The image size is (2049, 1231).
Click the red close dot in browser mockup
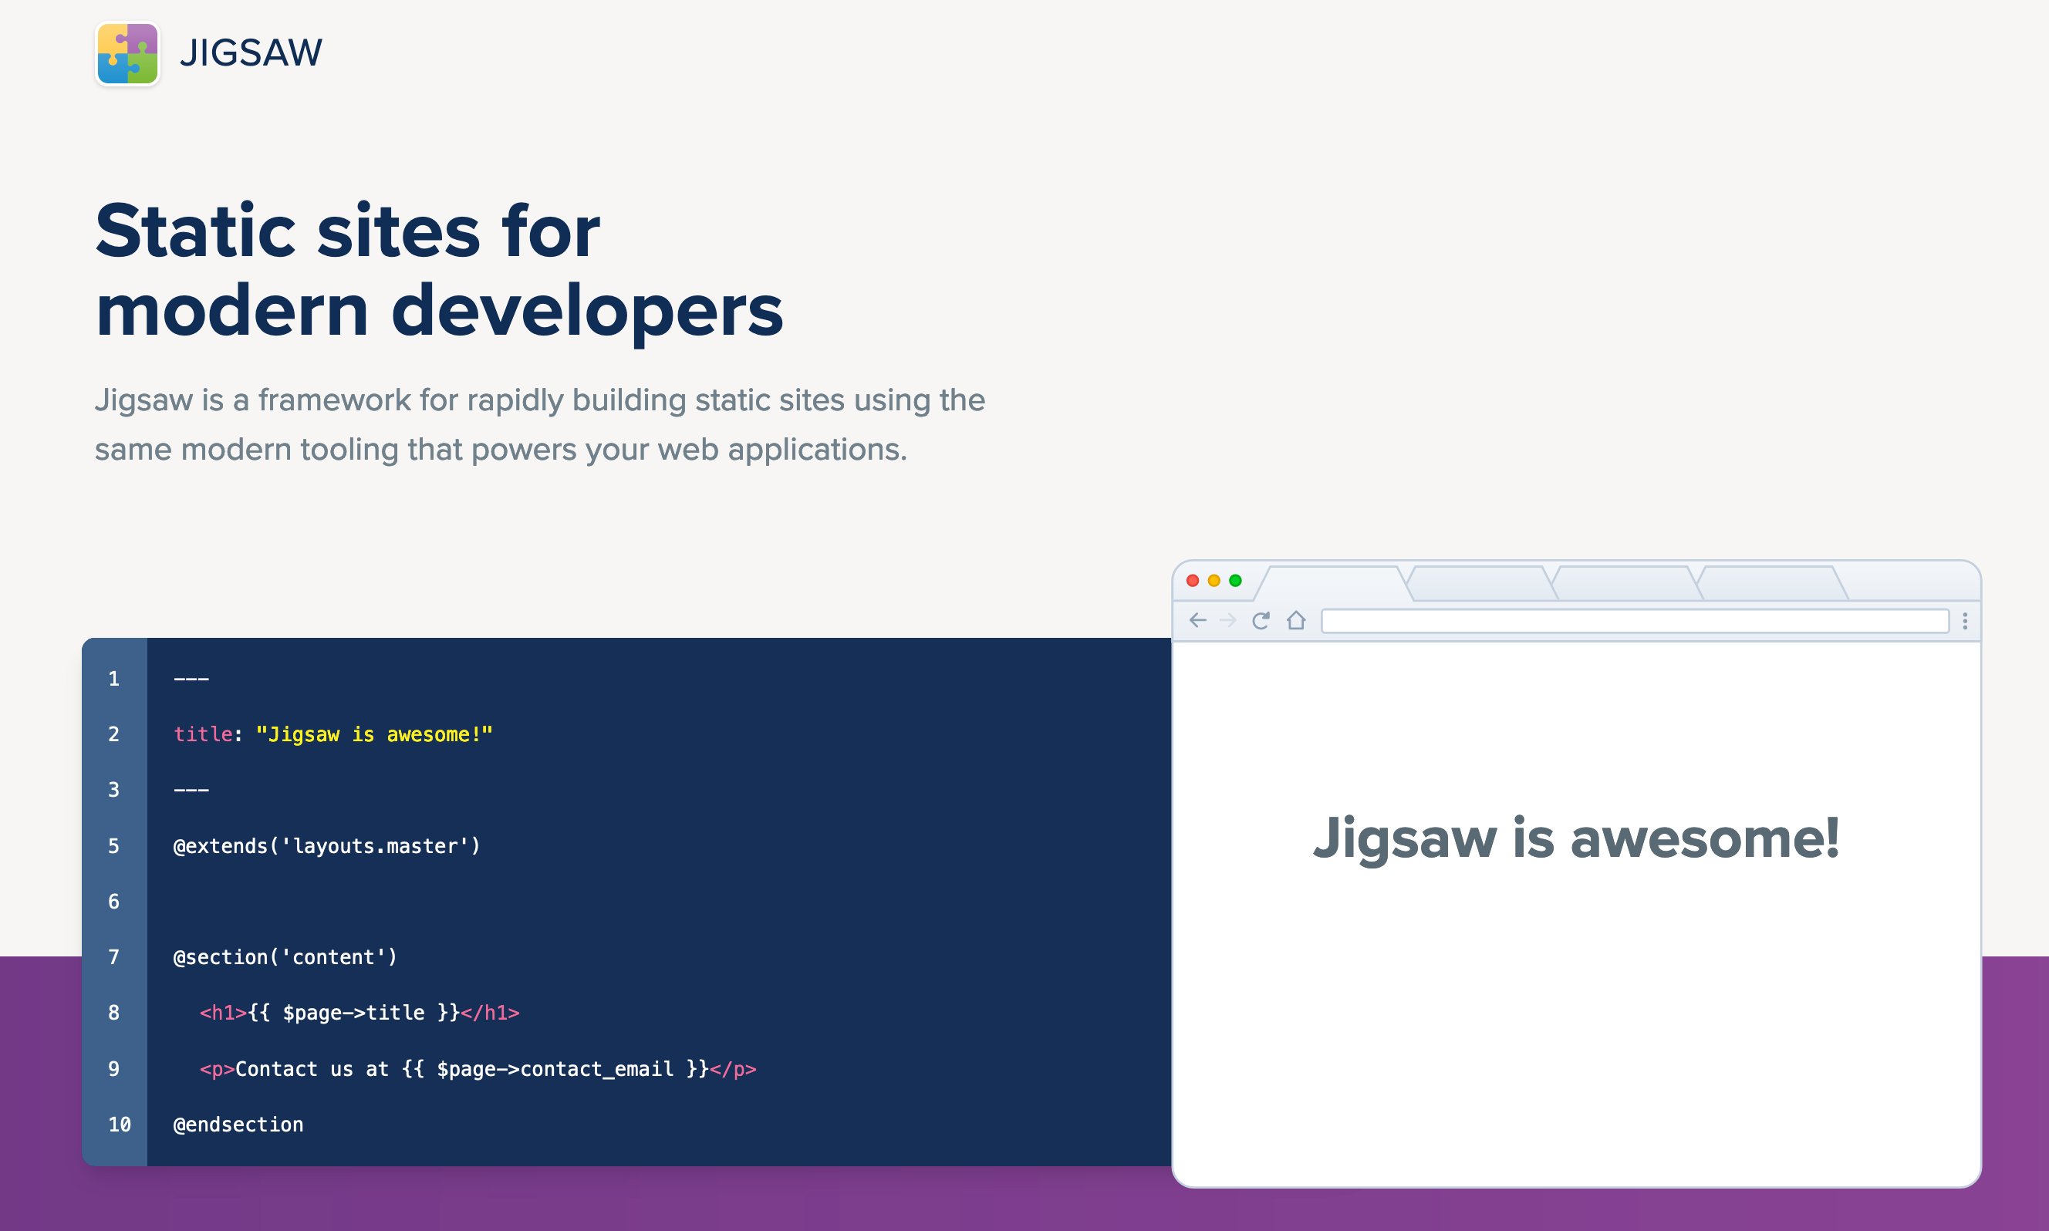pos(1193,581)
